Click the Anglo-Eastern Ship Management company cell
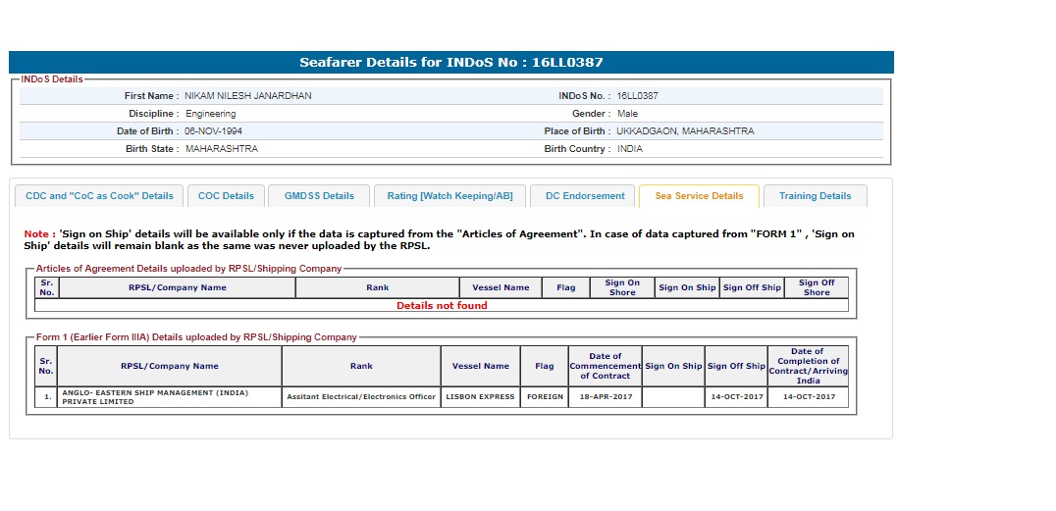This screenshot has width=1056, height=511. pos(169,397)
